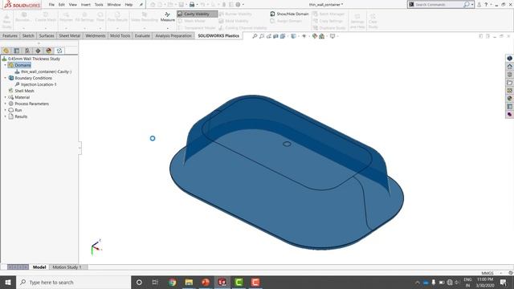This screenshot has height=289, width=514.
Task: Switch to the Features tab
Action: (10, 35)
